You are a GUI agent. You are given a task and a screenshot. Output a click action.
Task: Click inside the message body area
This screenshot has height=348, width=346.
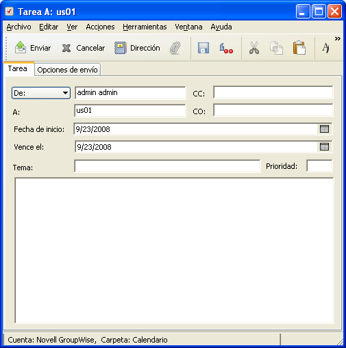tap(174, 250)
